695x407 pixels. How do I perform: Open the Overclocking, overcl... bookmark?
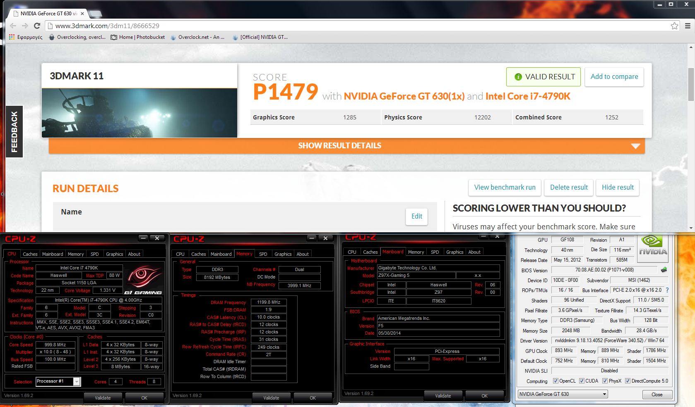pyautogui.click(x=77, y=37)
